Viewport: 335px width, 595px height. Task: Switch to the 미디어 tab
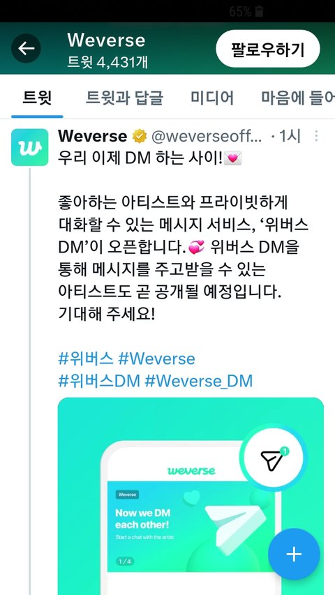212,98
